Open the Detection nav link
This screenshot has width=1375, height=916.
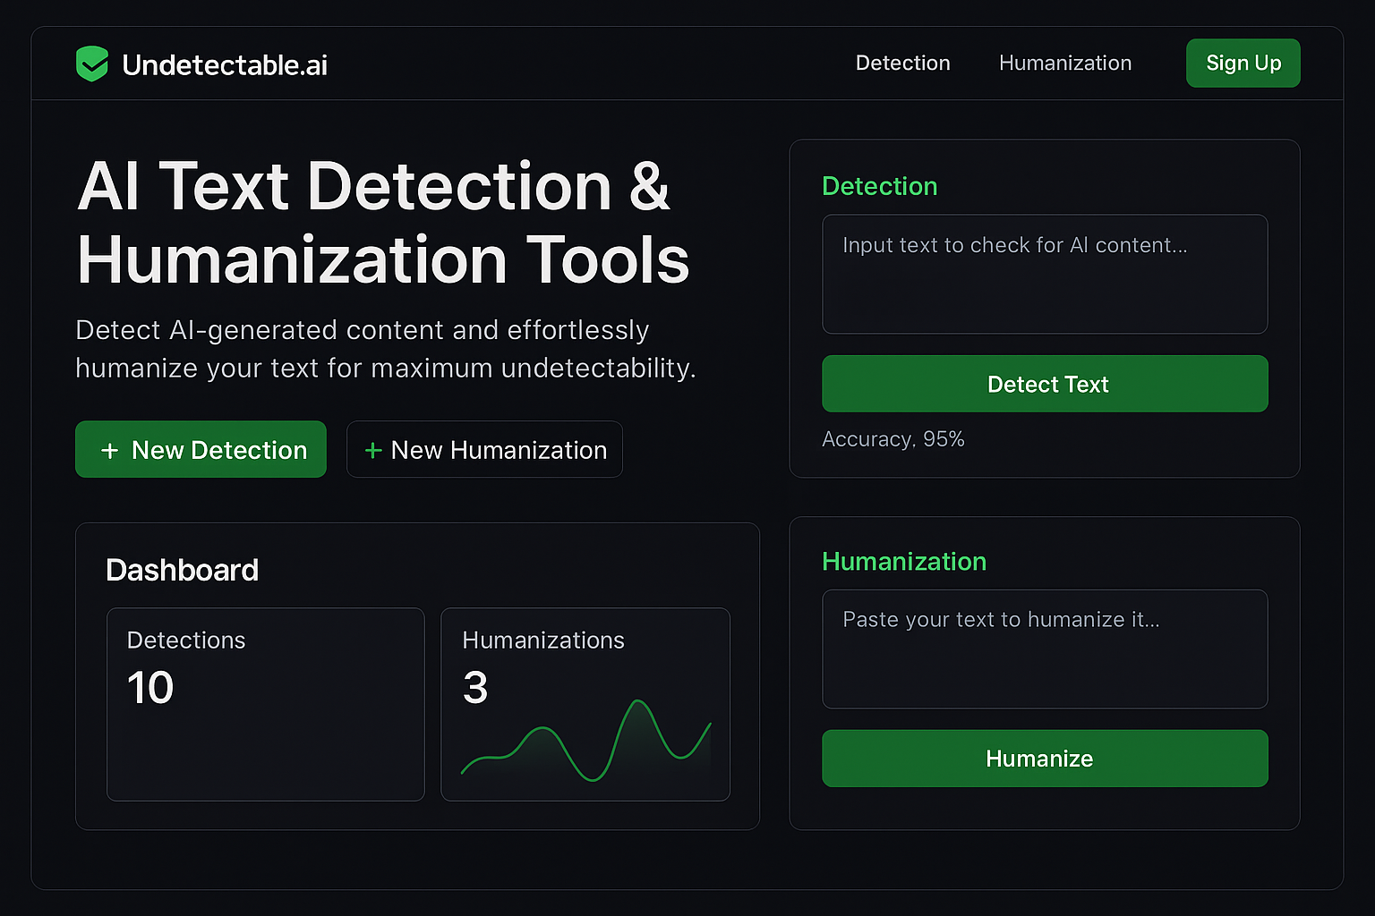pyautogui.click(x=902, y=63)
